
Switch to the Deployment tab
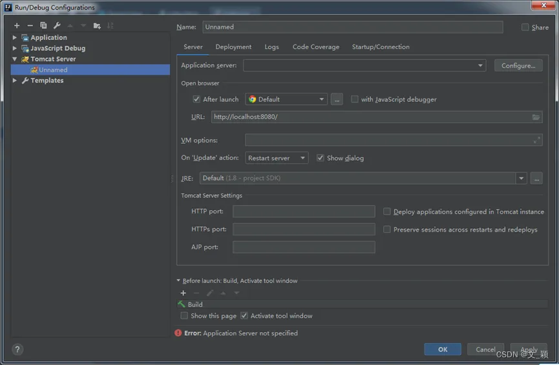click(x=233, y=47)
